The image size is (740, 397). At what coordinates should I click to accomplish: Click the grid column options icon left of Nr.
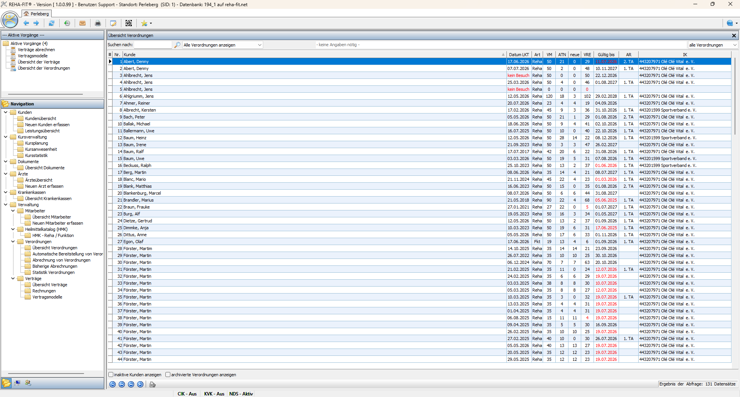click(x=110, y=55)
